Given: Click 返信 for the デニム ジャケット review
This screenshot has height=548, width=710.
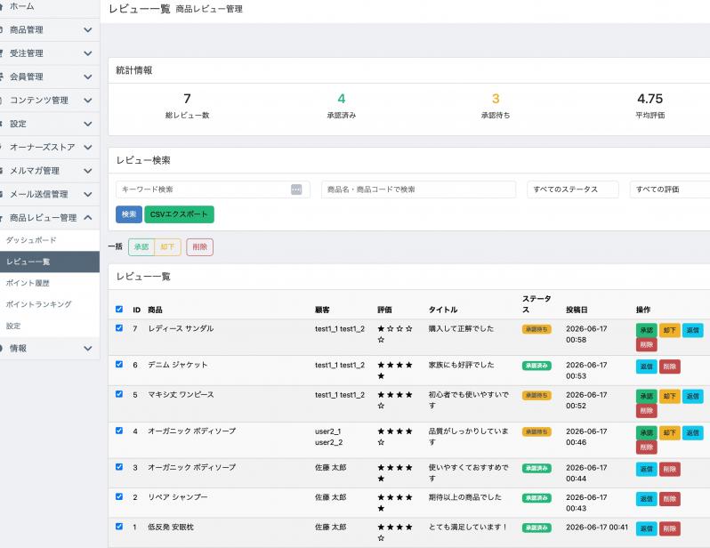Looking at the screenshot, I should pyautogui.click(x=647, y=367).
